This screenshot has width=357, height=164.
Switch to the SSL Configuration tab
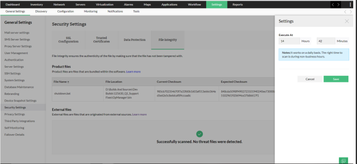click(x=68, y=40)
